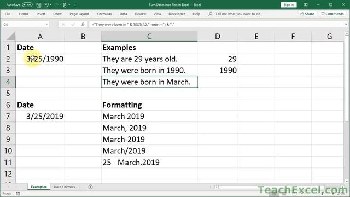Click the macro record icon in status bar
350x197 pixels.
pos(18,193)
